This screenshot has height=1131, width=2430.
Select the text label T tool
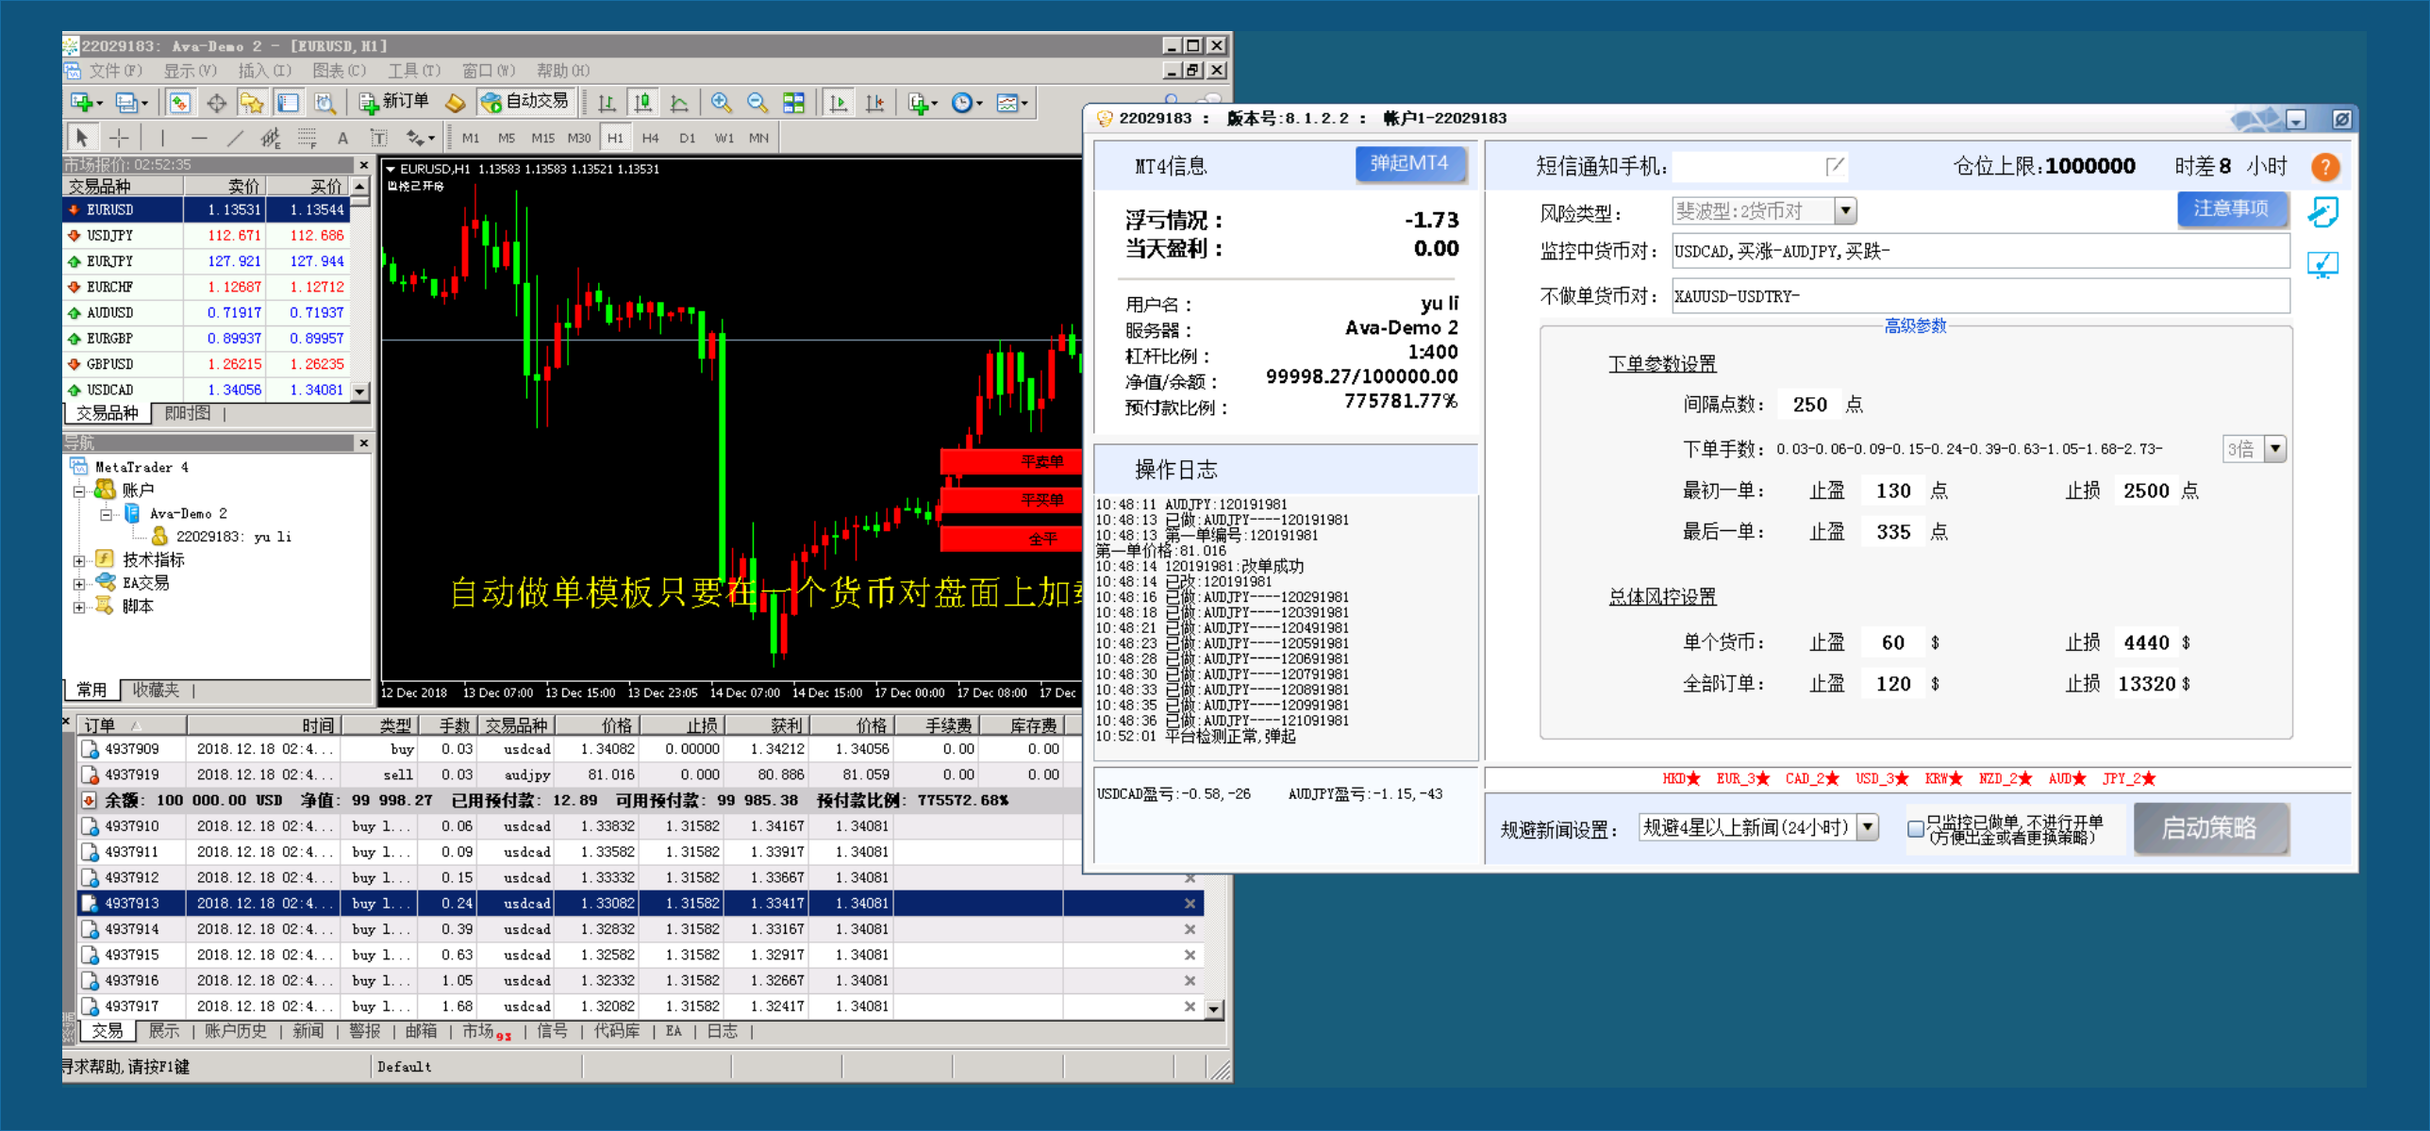pyautogui.click(x=379, y=138)
